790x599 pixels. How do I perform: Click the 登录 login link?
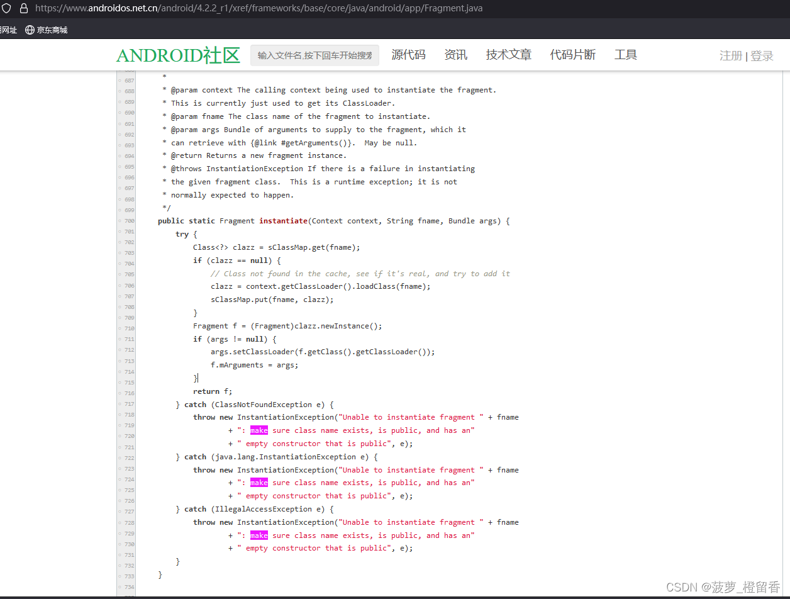coord(762,56)
